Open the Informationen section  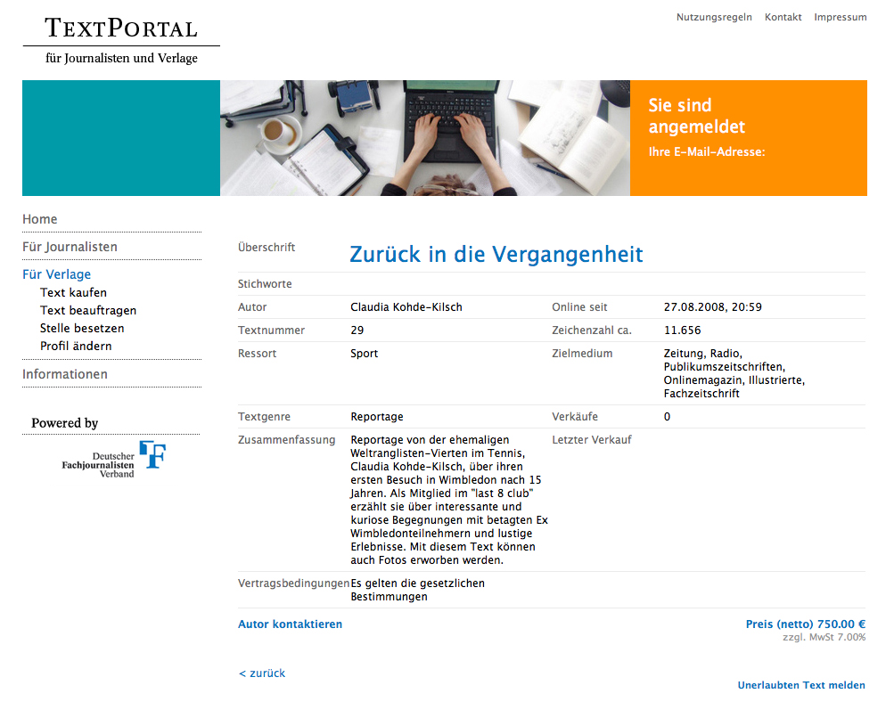pos(65,374)
